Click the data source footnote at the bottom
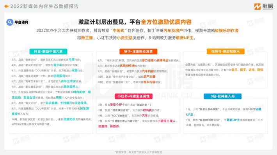 tap(138, 152)
